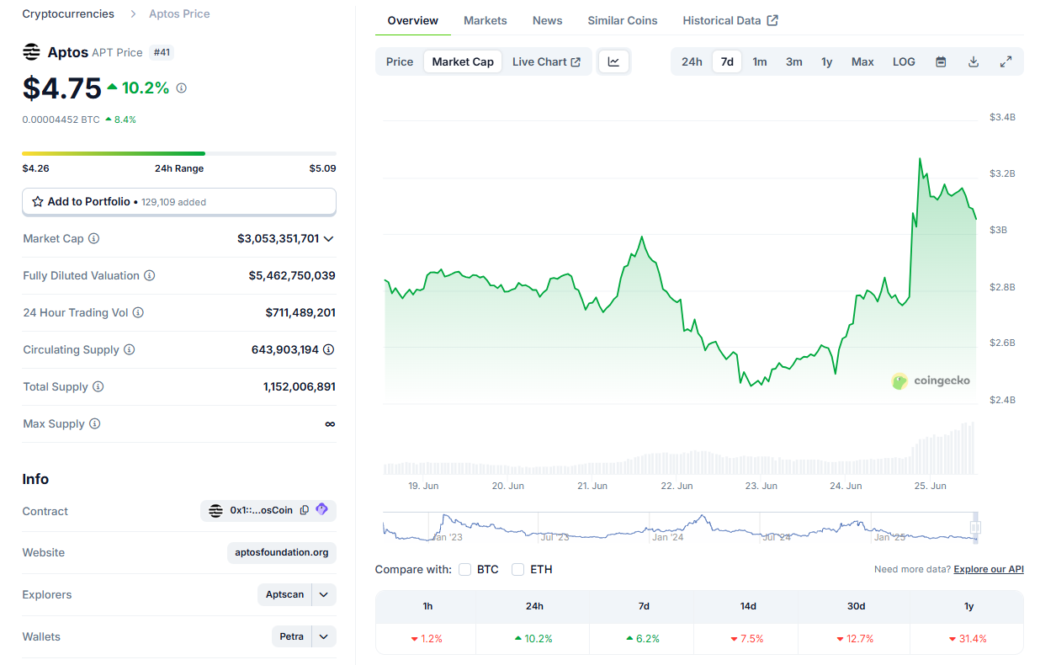The width and height of the screenshot is (1056, 665).
Task: Open the Total Supply info icon
Action: (98, 387)
